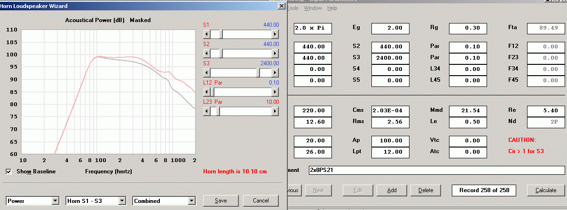Click the Save button in the wizard
Screen dimensions: 567x210
(x=220, y=201)
